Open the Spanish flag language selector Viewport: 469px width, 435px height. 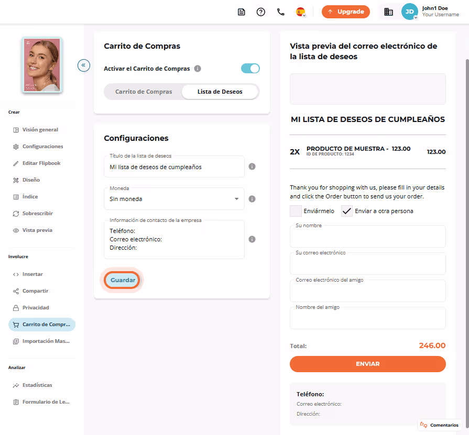[x=301, y=12]
